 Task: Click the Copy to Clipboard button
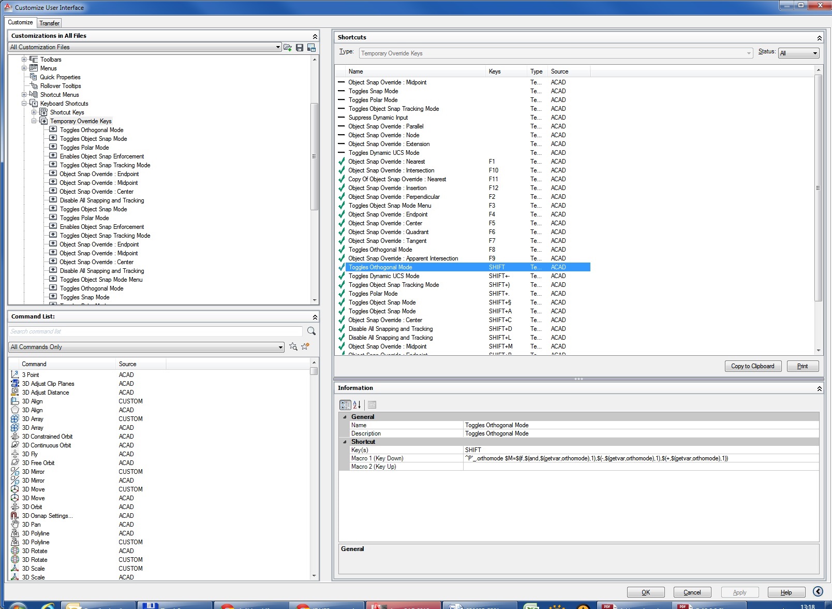click(x=752, y=366)
